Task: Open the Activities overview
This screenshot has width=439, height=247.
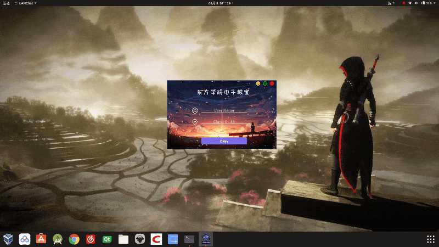Action: [6, 3]
